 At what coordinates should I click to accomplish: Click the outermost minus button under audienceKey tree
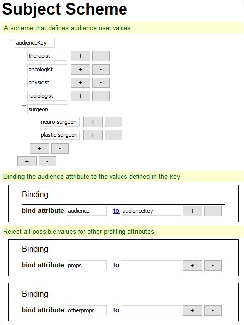(47, 161)
